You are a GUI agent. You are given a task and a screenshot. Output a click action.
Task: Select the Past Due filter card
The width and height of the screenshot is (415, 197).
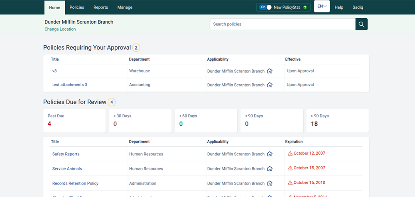[x=74, y=121]
